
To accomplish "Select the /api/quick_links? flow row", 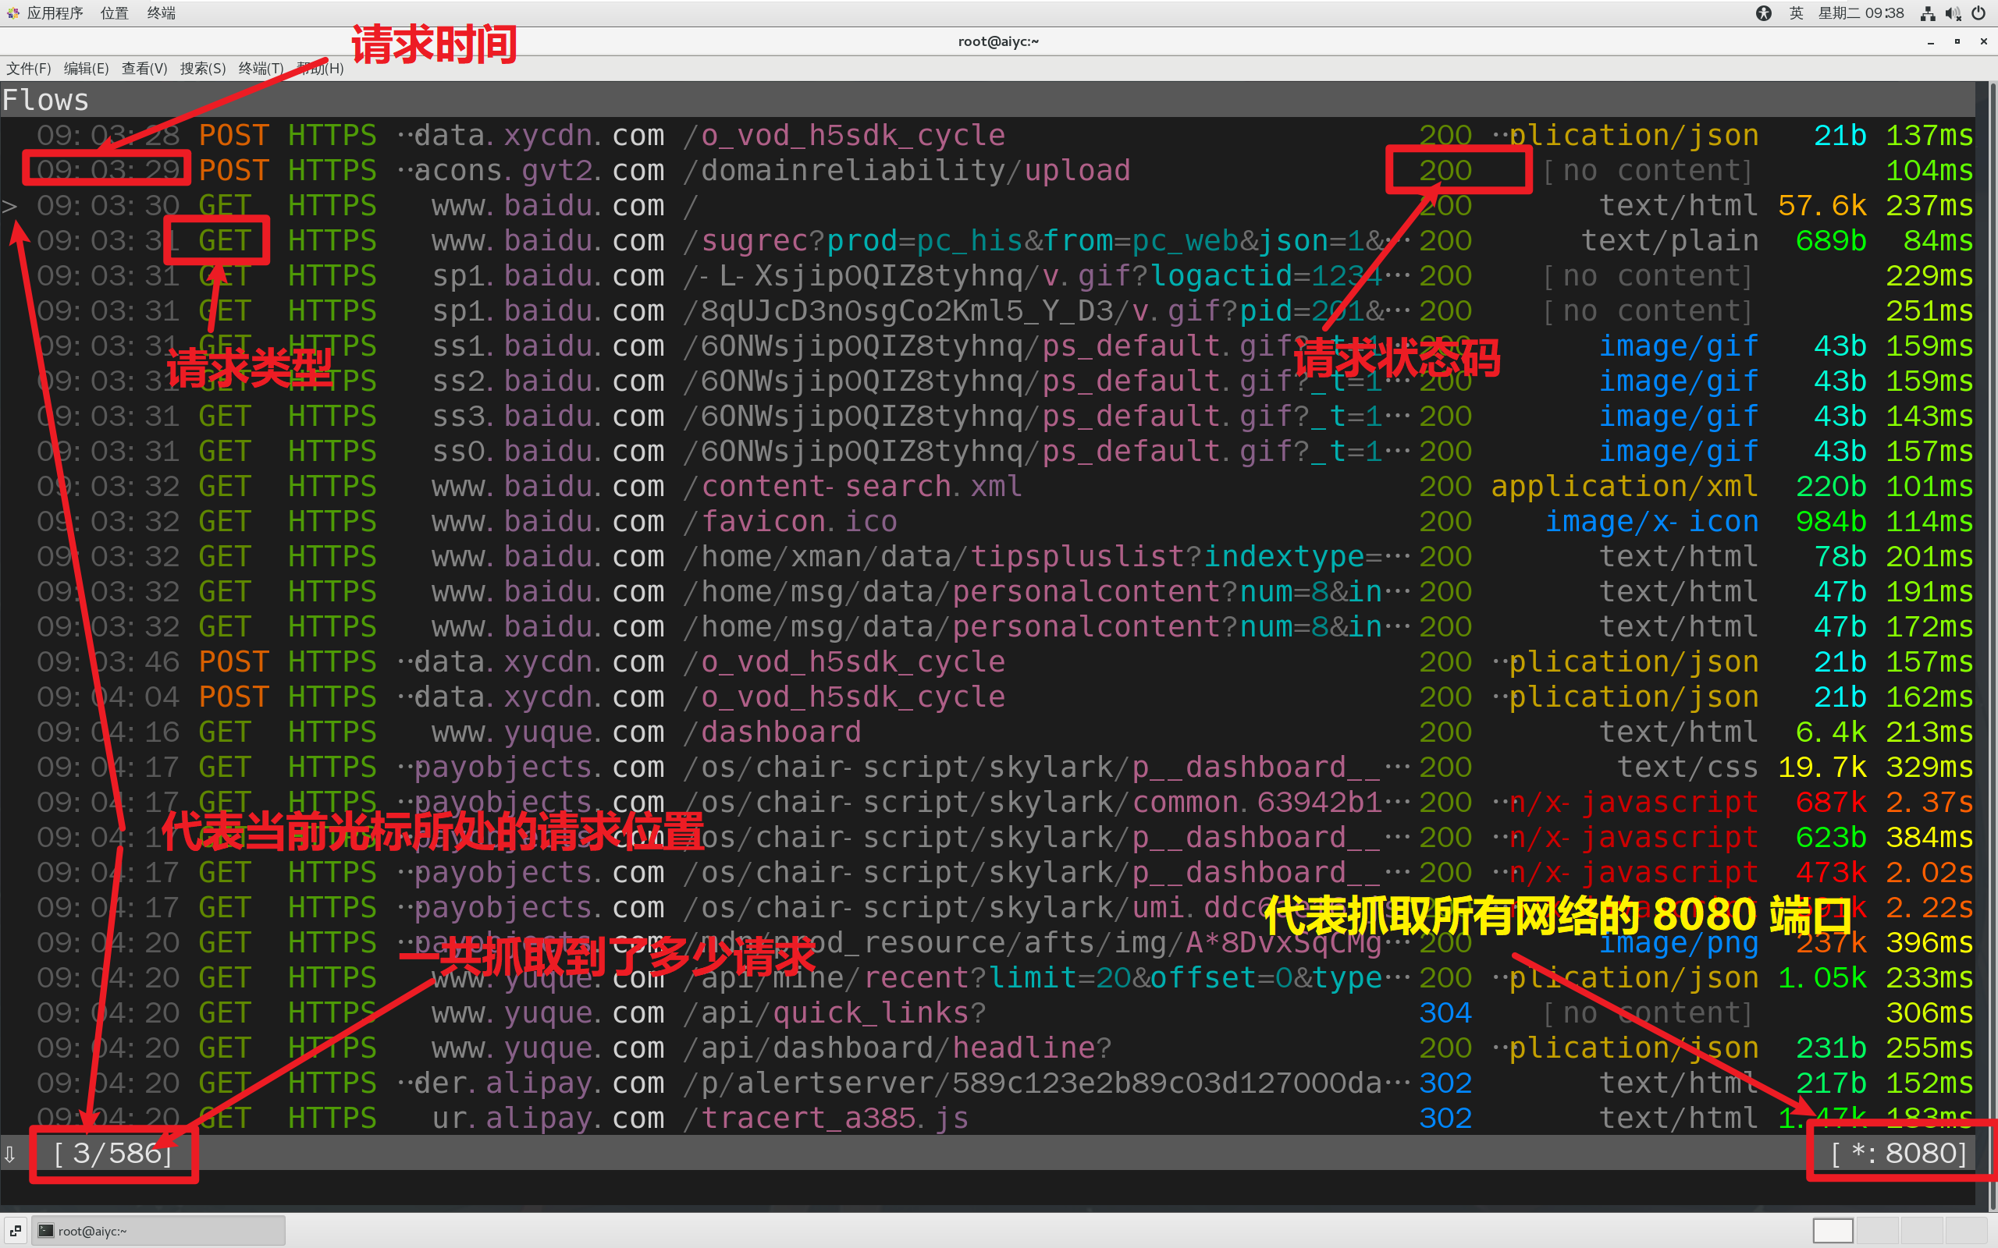I will coord(987,1012).
